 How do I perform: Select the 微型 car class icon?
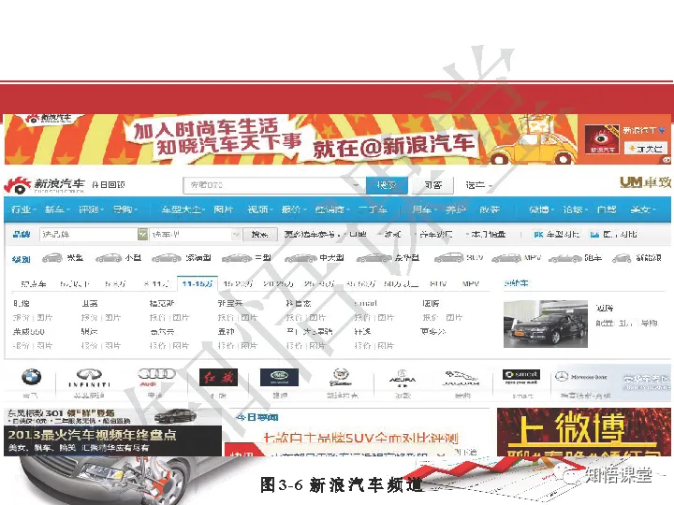pos(52,258)
